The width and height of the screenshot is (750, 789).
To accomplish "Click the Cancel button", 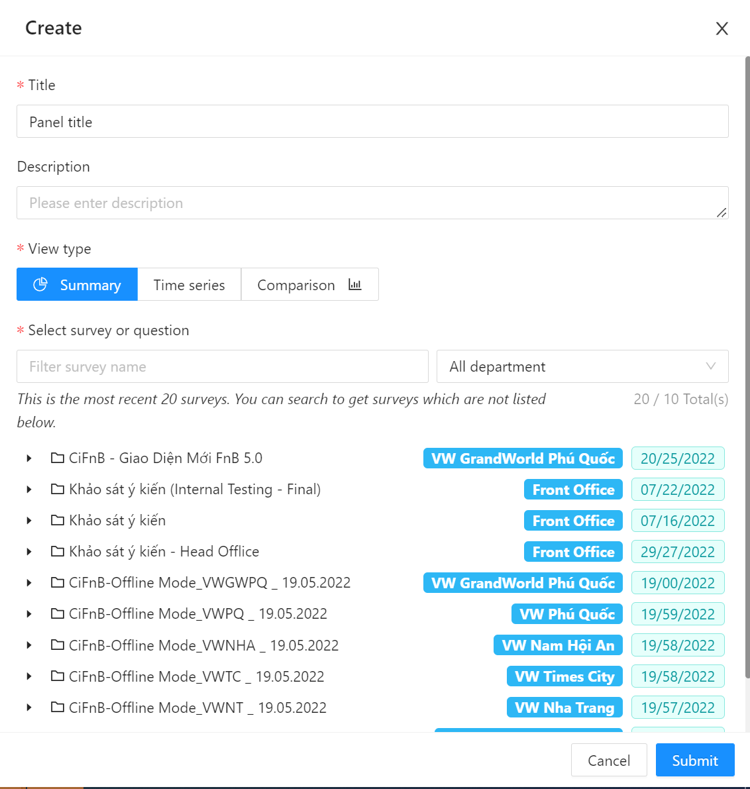I will pyautogui.click(x=608, y=760).
